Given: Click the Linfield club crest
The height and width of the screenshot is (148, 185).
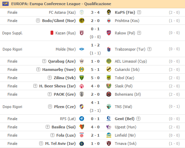Looking at the screenshot, I should click(x=109, y=135).
